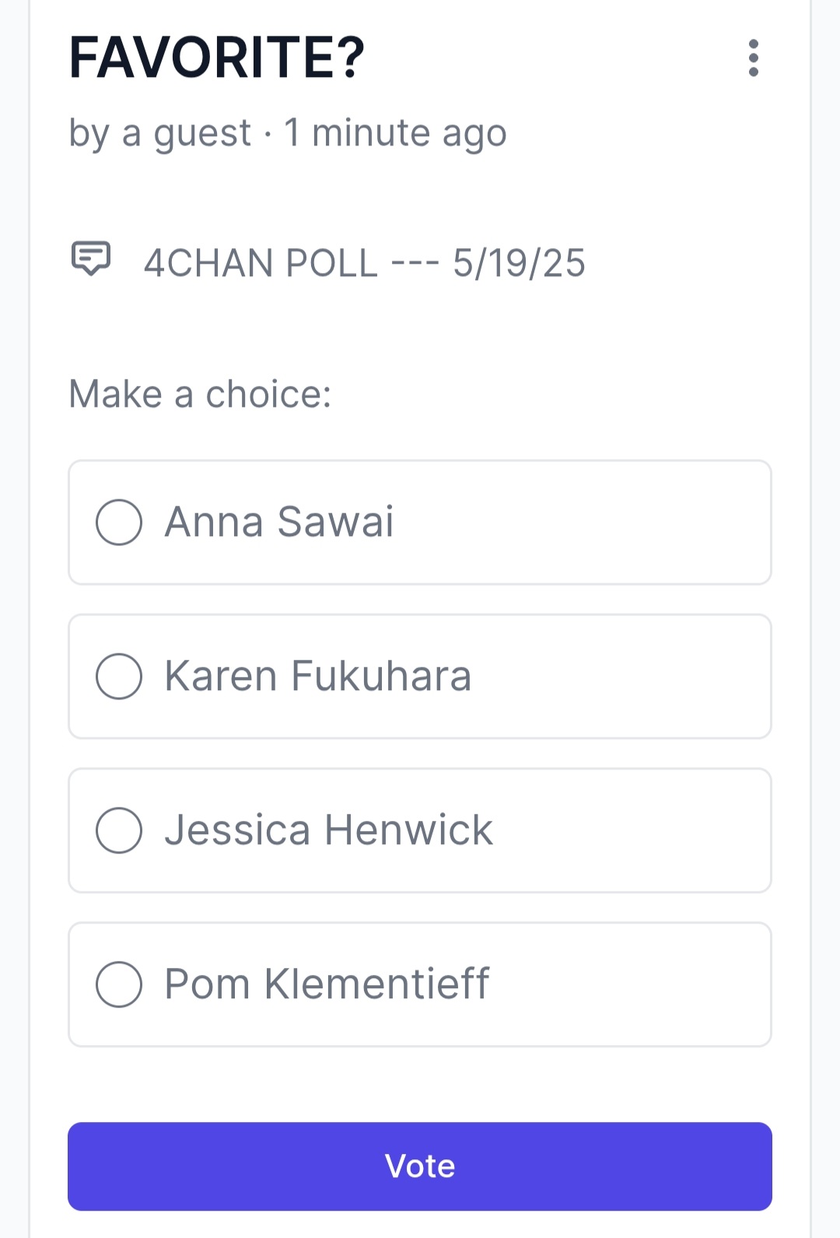Select the Karen Fukuhara radio button

tap(119, 676)
